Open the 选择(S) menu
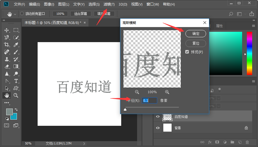258x147 pixels. (x=94, y=4)
